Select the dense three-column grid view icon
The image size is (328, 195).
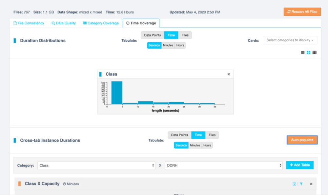point(315,52)
